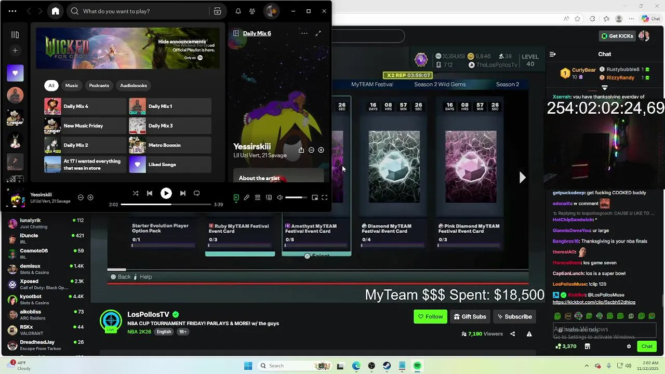Show hidden system tray icons
Screen dimensions: 665x374
587,366
